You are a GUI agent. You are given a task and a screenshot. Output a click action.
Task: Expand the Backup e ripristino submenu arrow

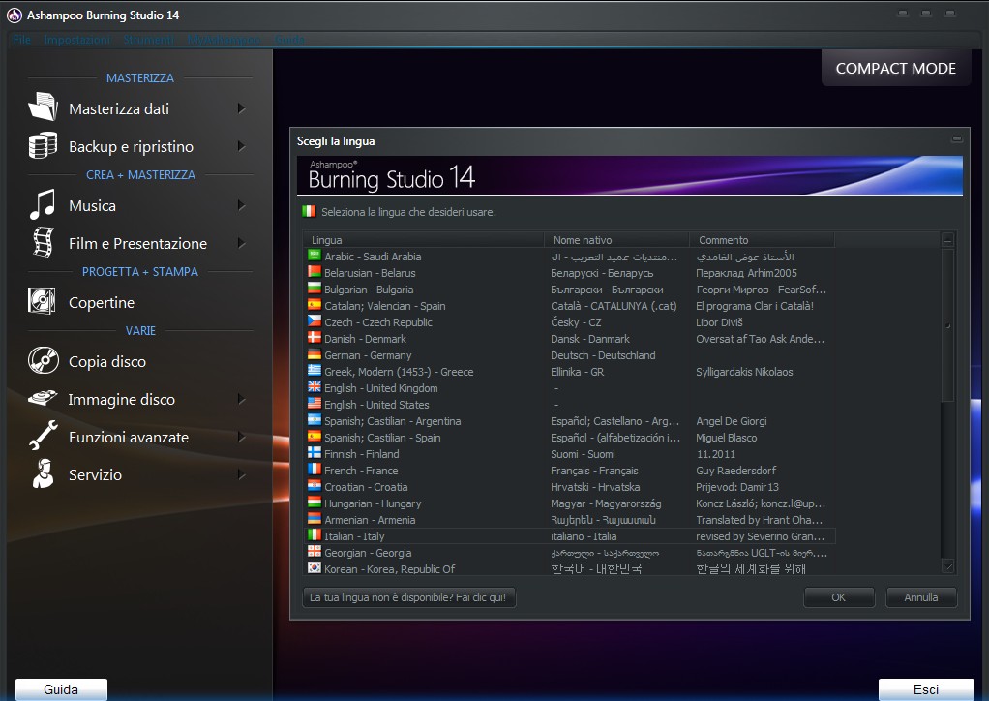(x=241, y=146)
